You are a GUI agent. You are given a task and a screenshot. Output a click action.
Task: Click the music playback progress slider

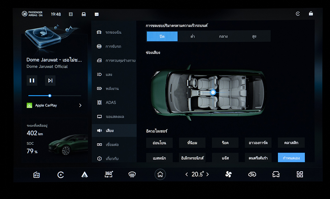(54, 96)
